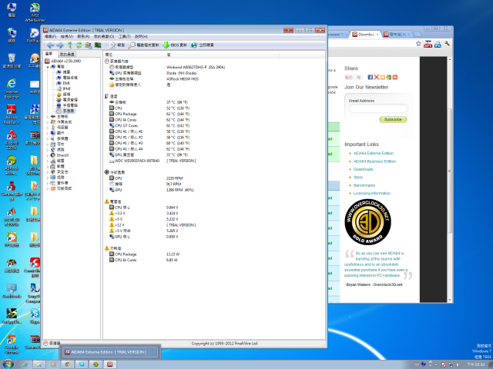Select the DMI item in the tree
Screen dimensions: 493x369
click(x=63, y=83)
